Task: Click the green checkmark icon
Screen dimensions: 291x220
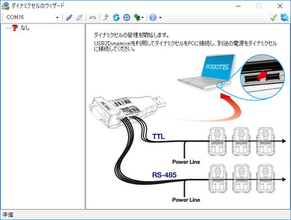Action: coord(273,18)
